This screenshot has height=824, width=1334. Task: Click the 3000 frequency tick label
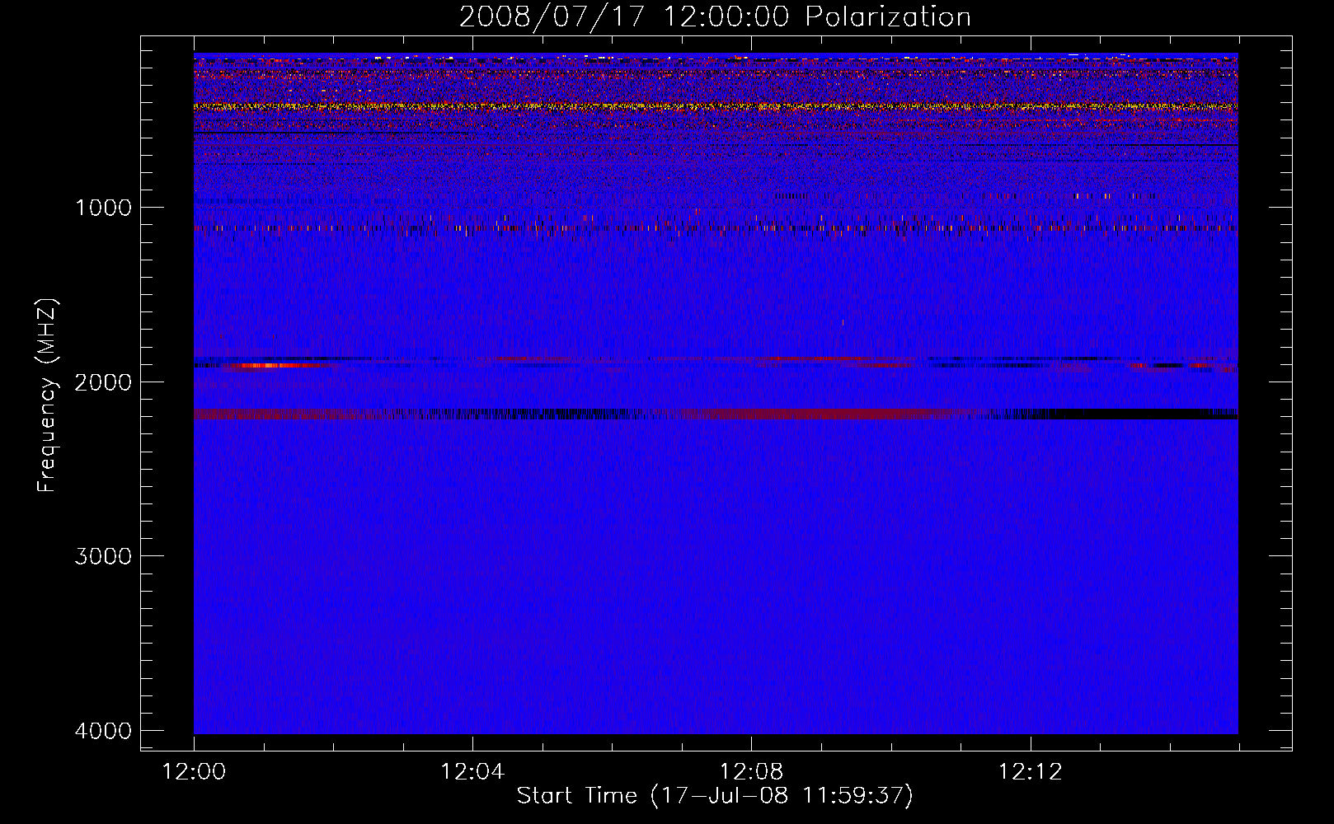click(x=102, y=556)
